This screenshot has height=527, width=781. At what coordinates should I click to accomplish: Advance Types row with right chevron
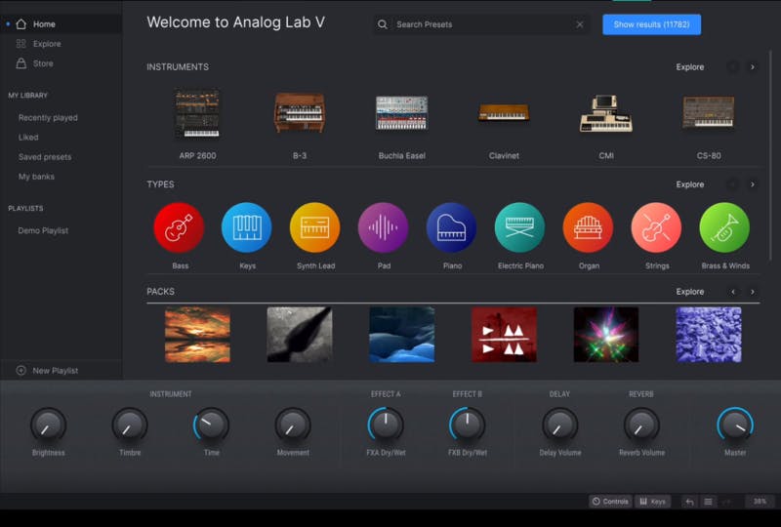tap(752, 184)
